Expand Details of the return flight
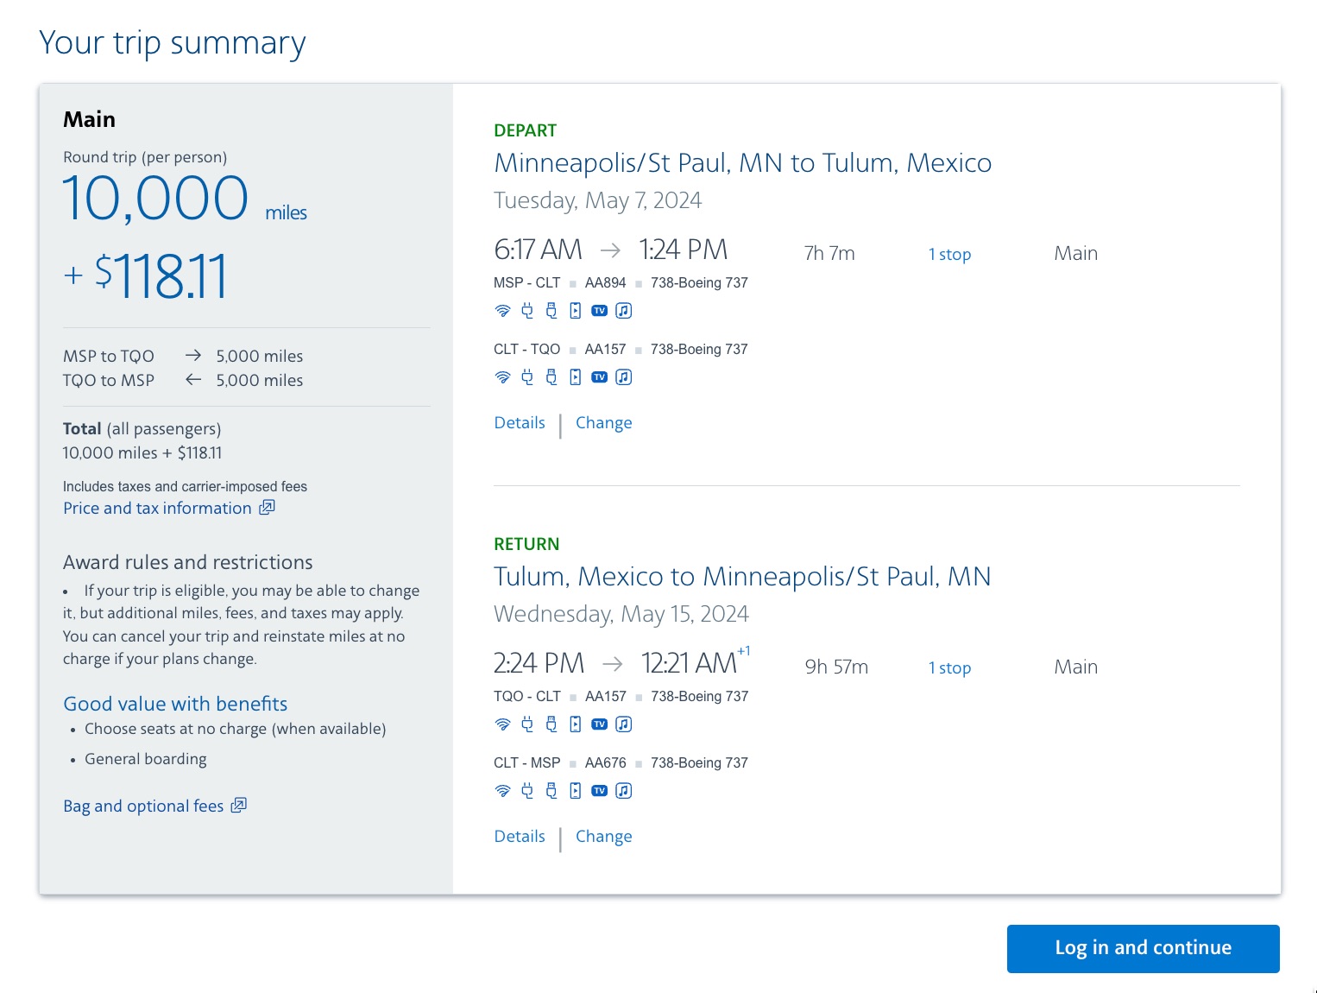Screen dimensions: 1317x993 (519, 836)
